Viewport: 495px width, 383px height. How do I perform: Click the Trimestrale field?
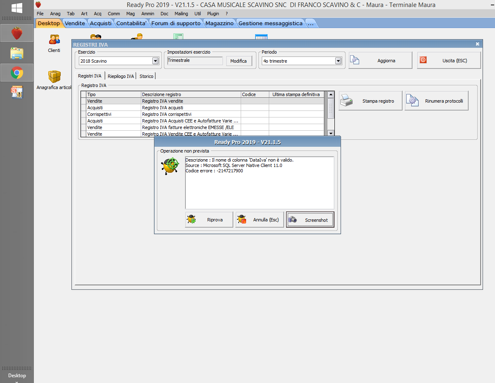(x=195, y=61)
